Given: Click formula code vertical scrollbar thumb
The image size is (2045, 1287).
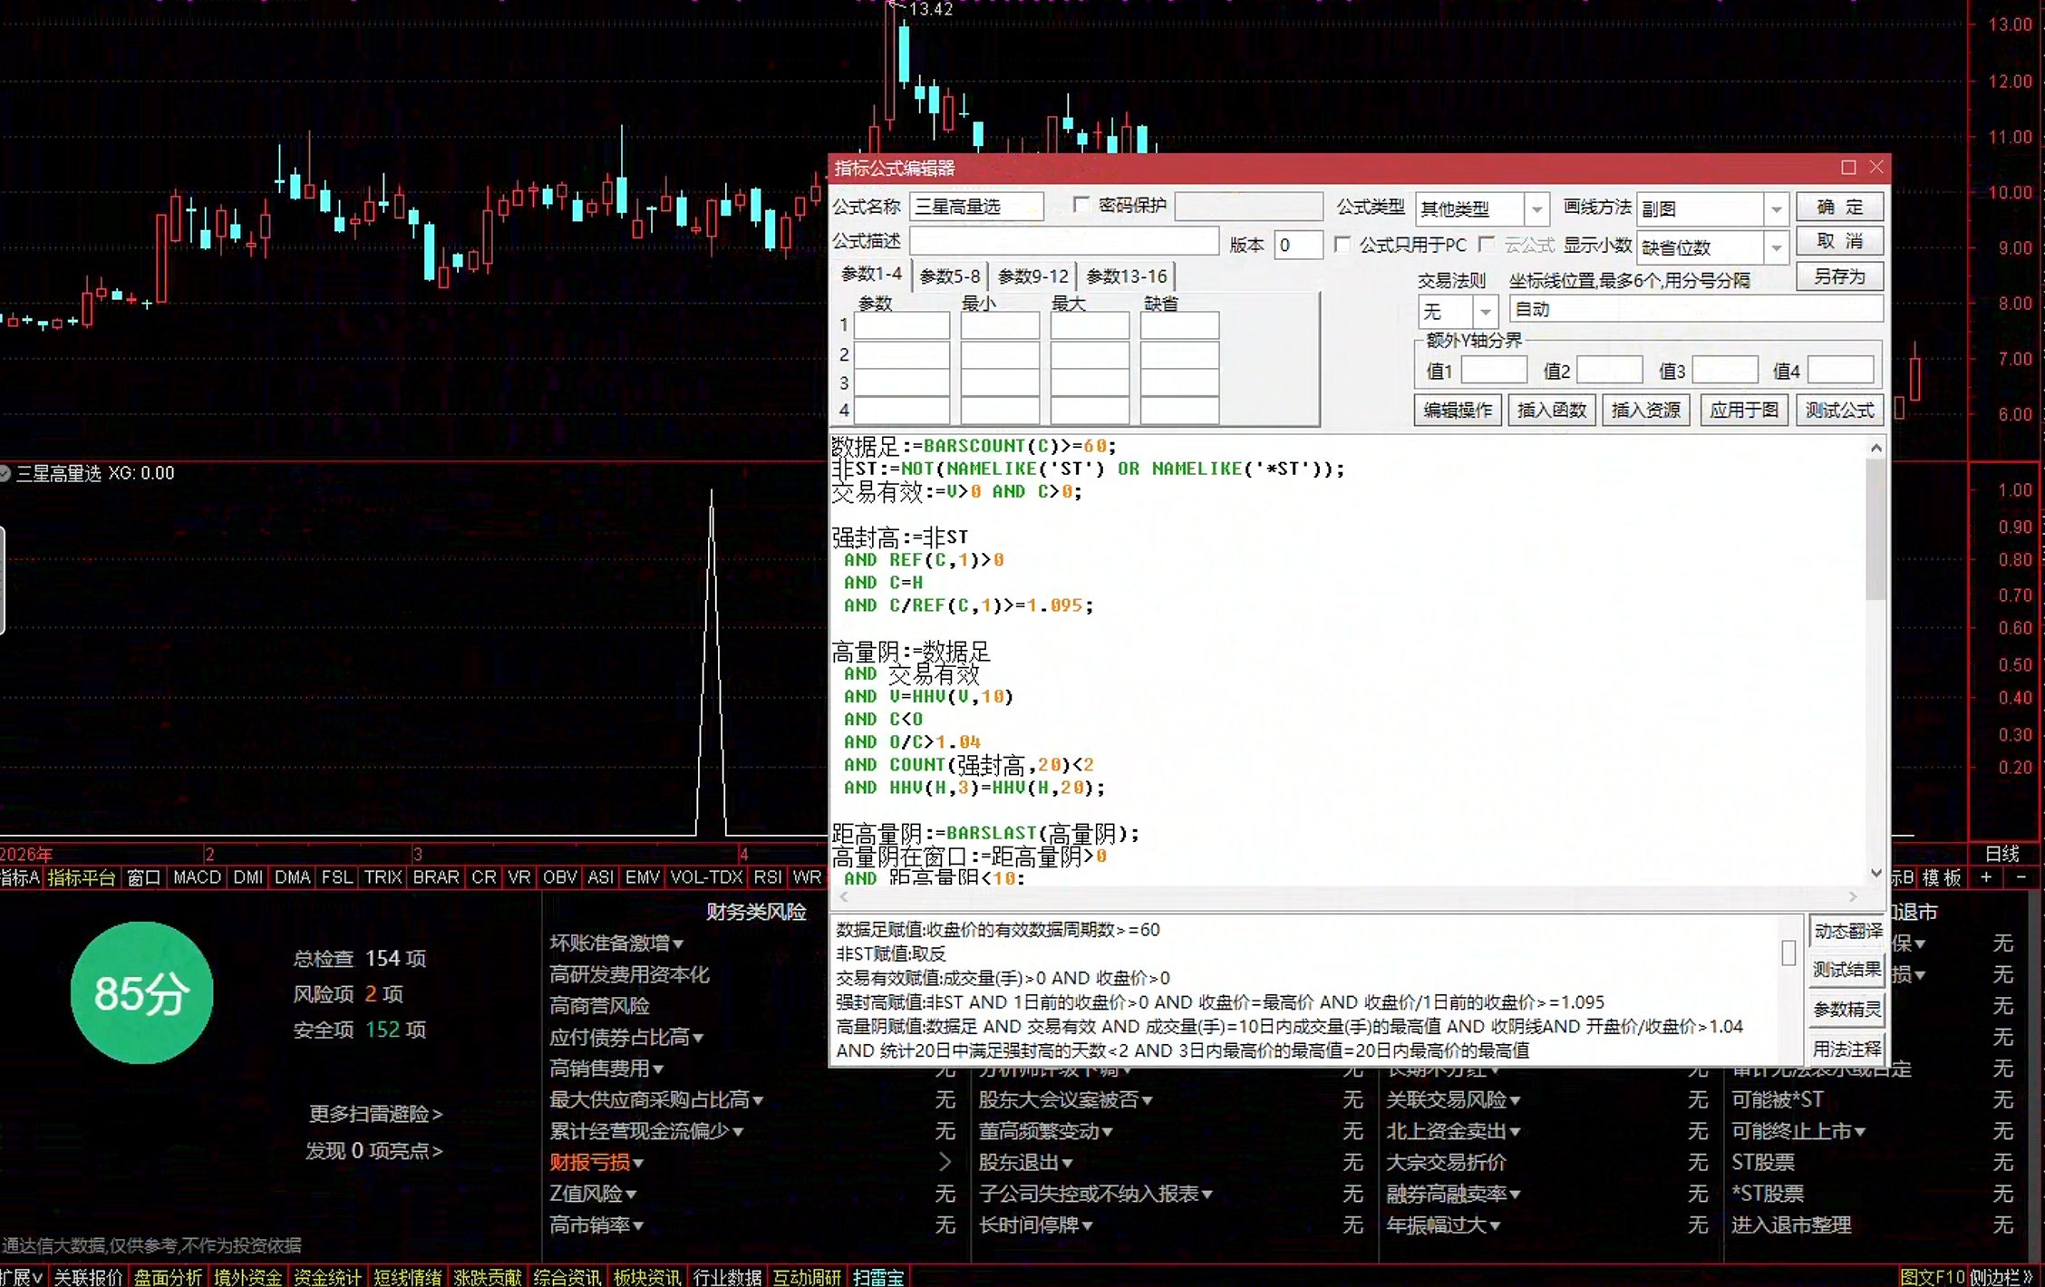Looking at the screenshot, I should pyautogui.click(x=1875, y=528).
